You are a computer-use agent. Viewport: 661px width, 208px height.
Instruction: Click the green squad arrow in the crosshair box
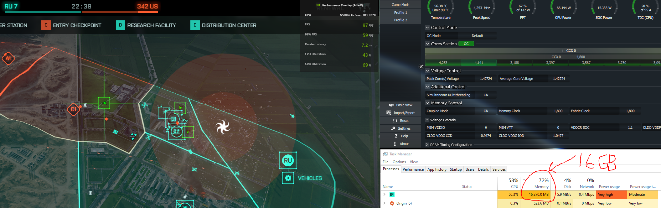point(104,103)
